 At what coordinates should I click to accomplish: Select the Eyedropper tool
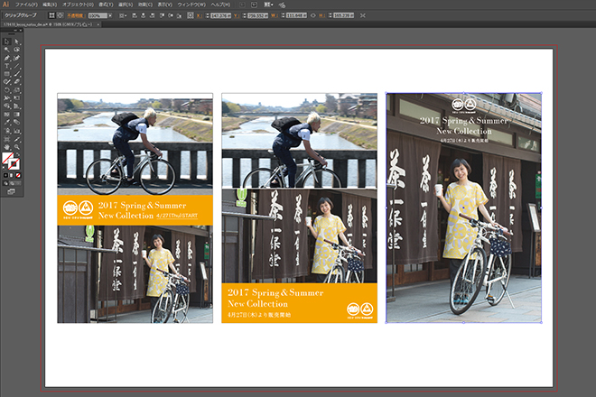tap(6, 123)
